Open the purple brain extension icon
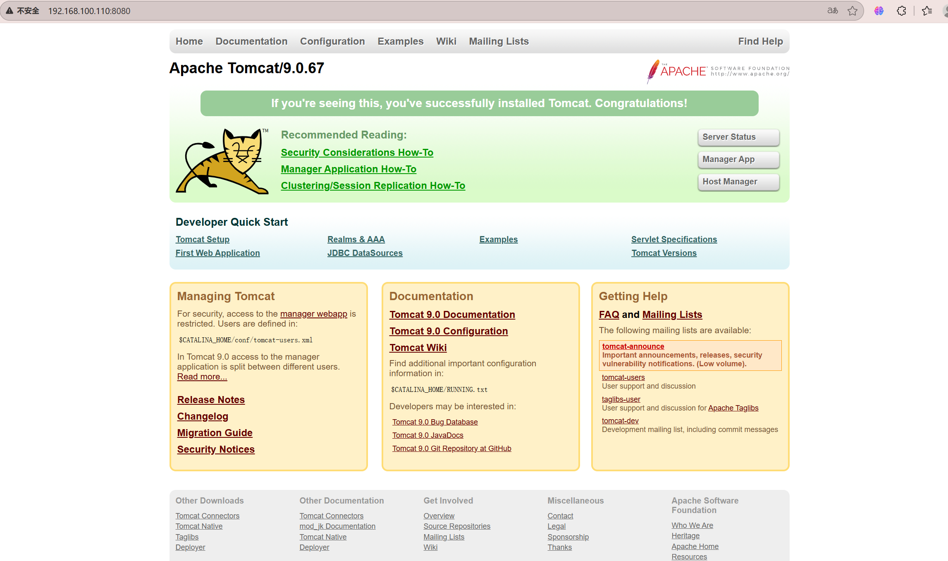Viewport: 948px width, 561px height. [x=879, y=11]
